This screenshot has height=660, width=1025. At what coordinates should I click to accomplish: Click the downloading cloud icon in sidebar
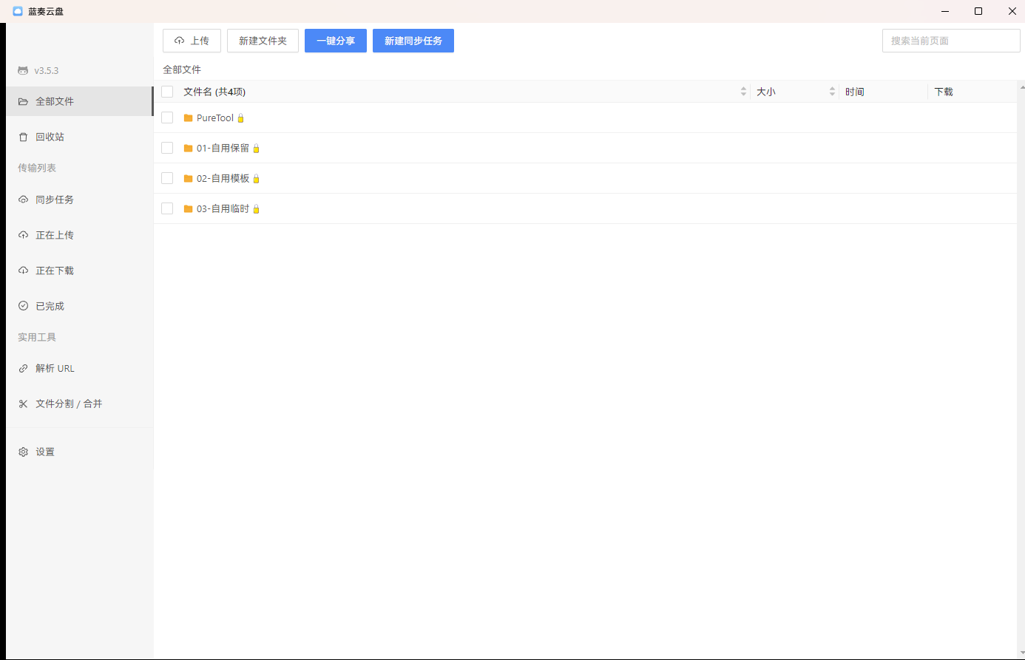coord(23,271)
